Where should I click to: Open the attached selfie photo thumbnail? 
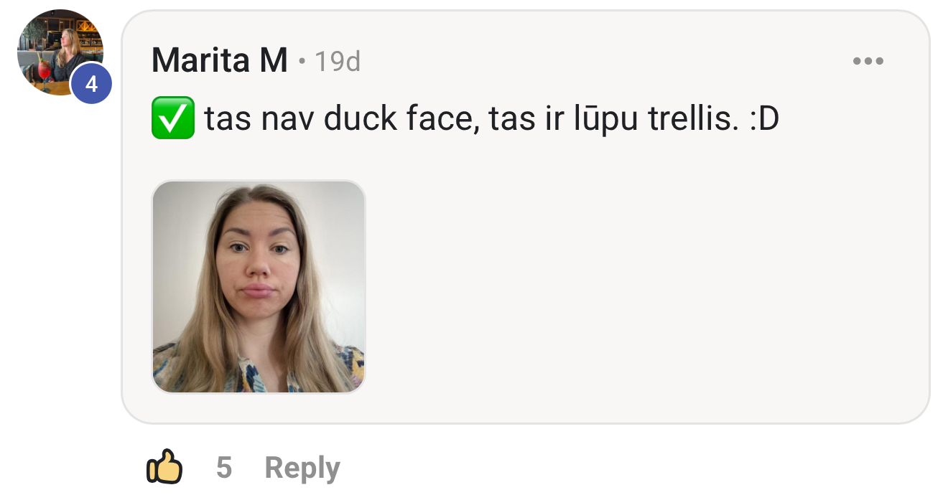click(x=259, y=287)
